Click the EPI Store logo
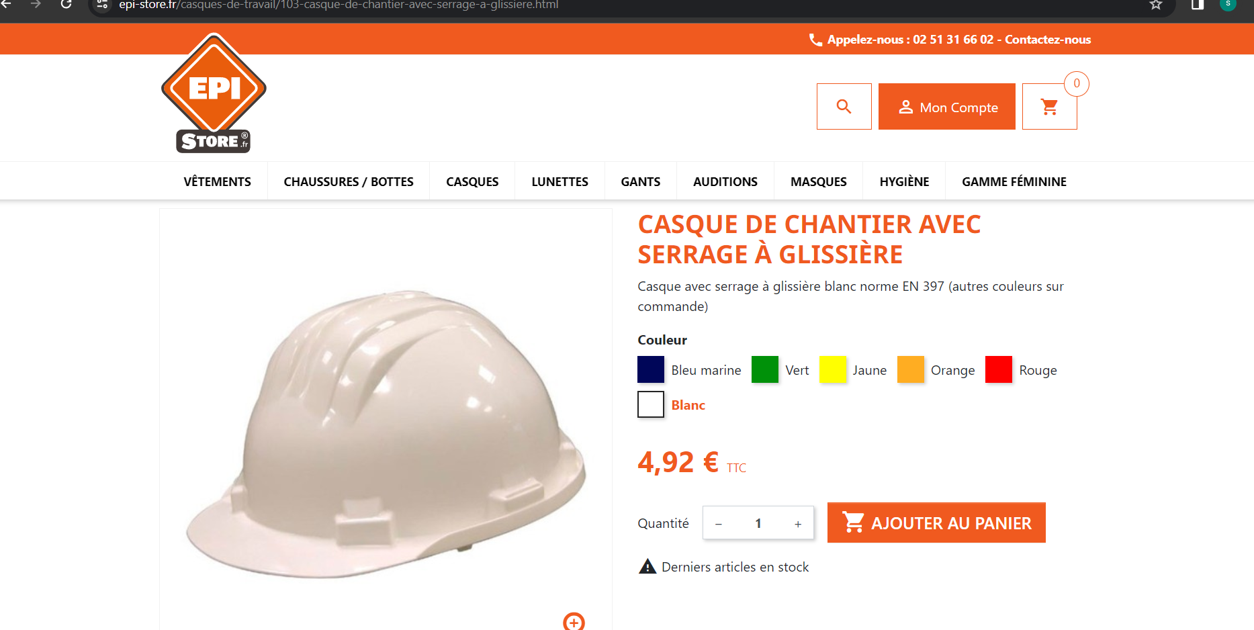The image size is (1254, 630). (214, 93)
